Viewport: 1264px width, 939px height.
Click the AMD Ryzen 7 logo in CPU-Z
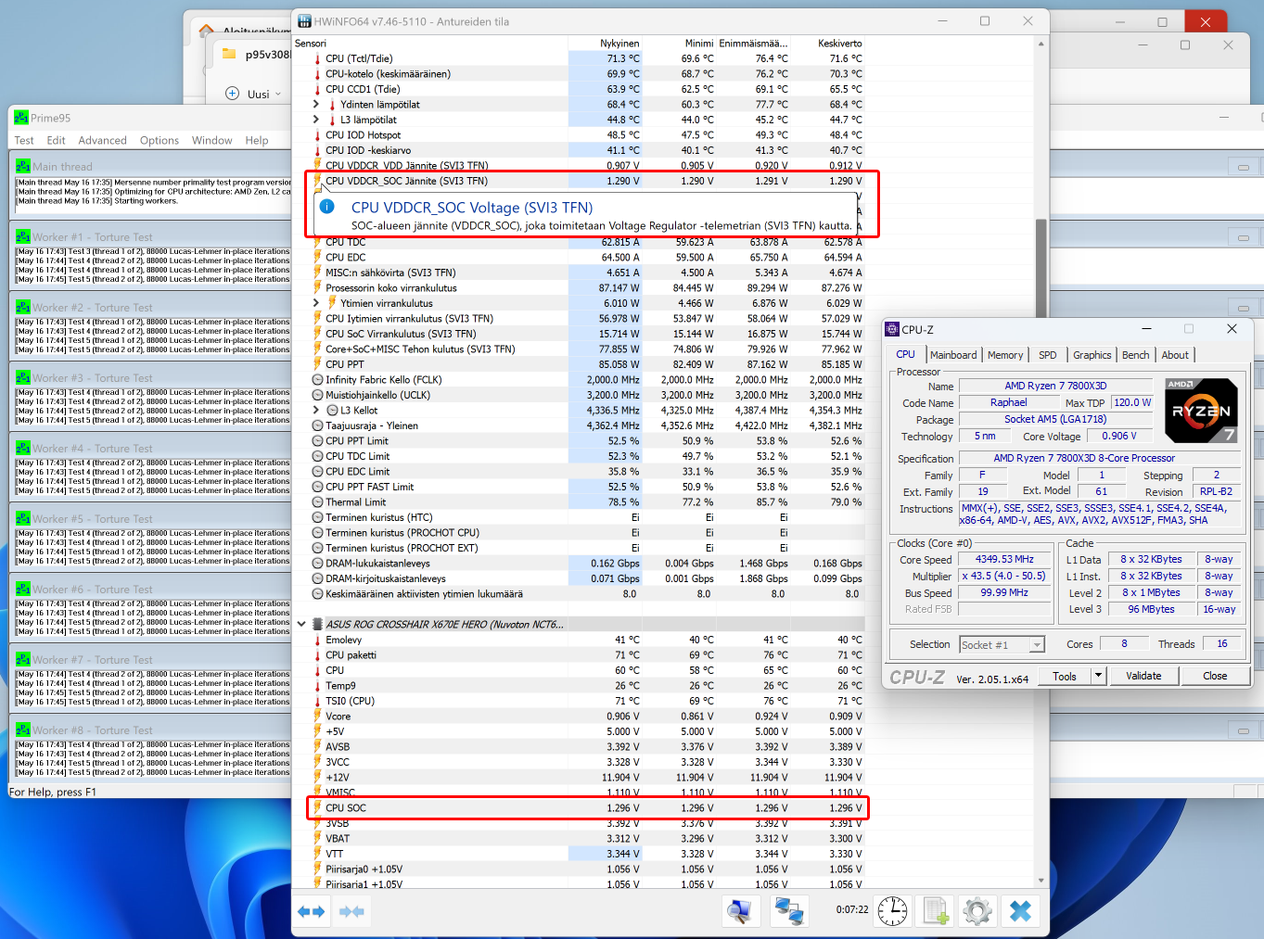(1201, 410)
